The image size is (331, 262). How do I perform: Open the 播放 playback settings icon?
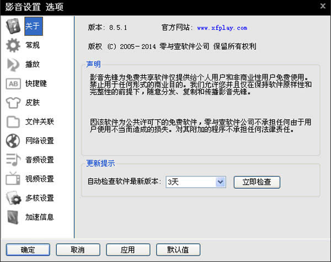click(12, 65)
